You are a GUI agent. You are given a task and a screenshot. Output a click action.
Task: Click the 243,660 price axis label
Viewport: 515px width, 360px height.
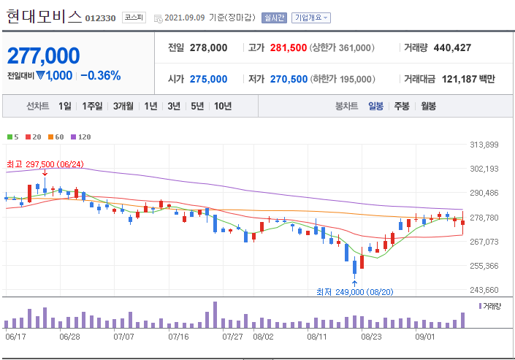484,290
